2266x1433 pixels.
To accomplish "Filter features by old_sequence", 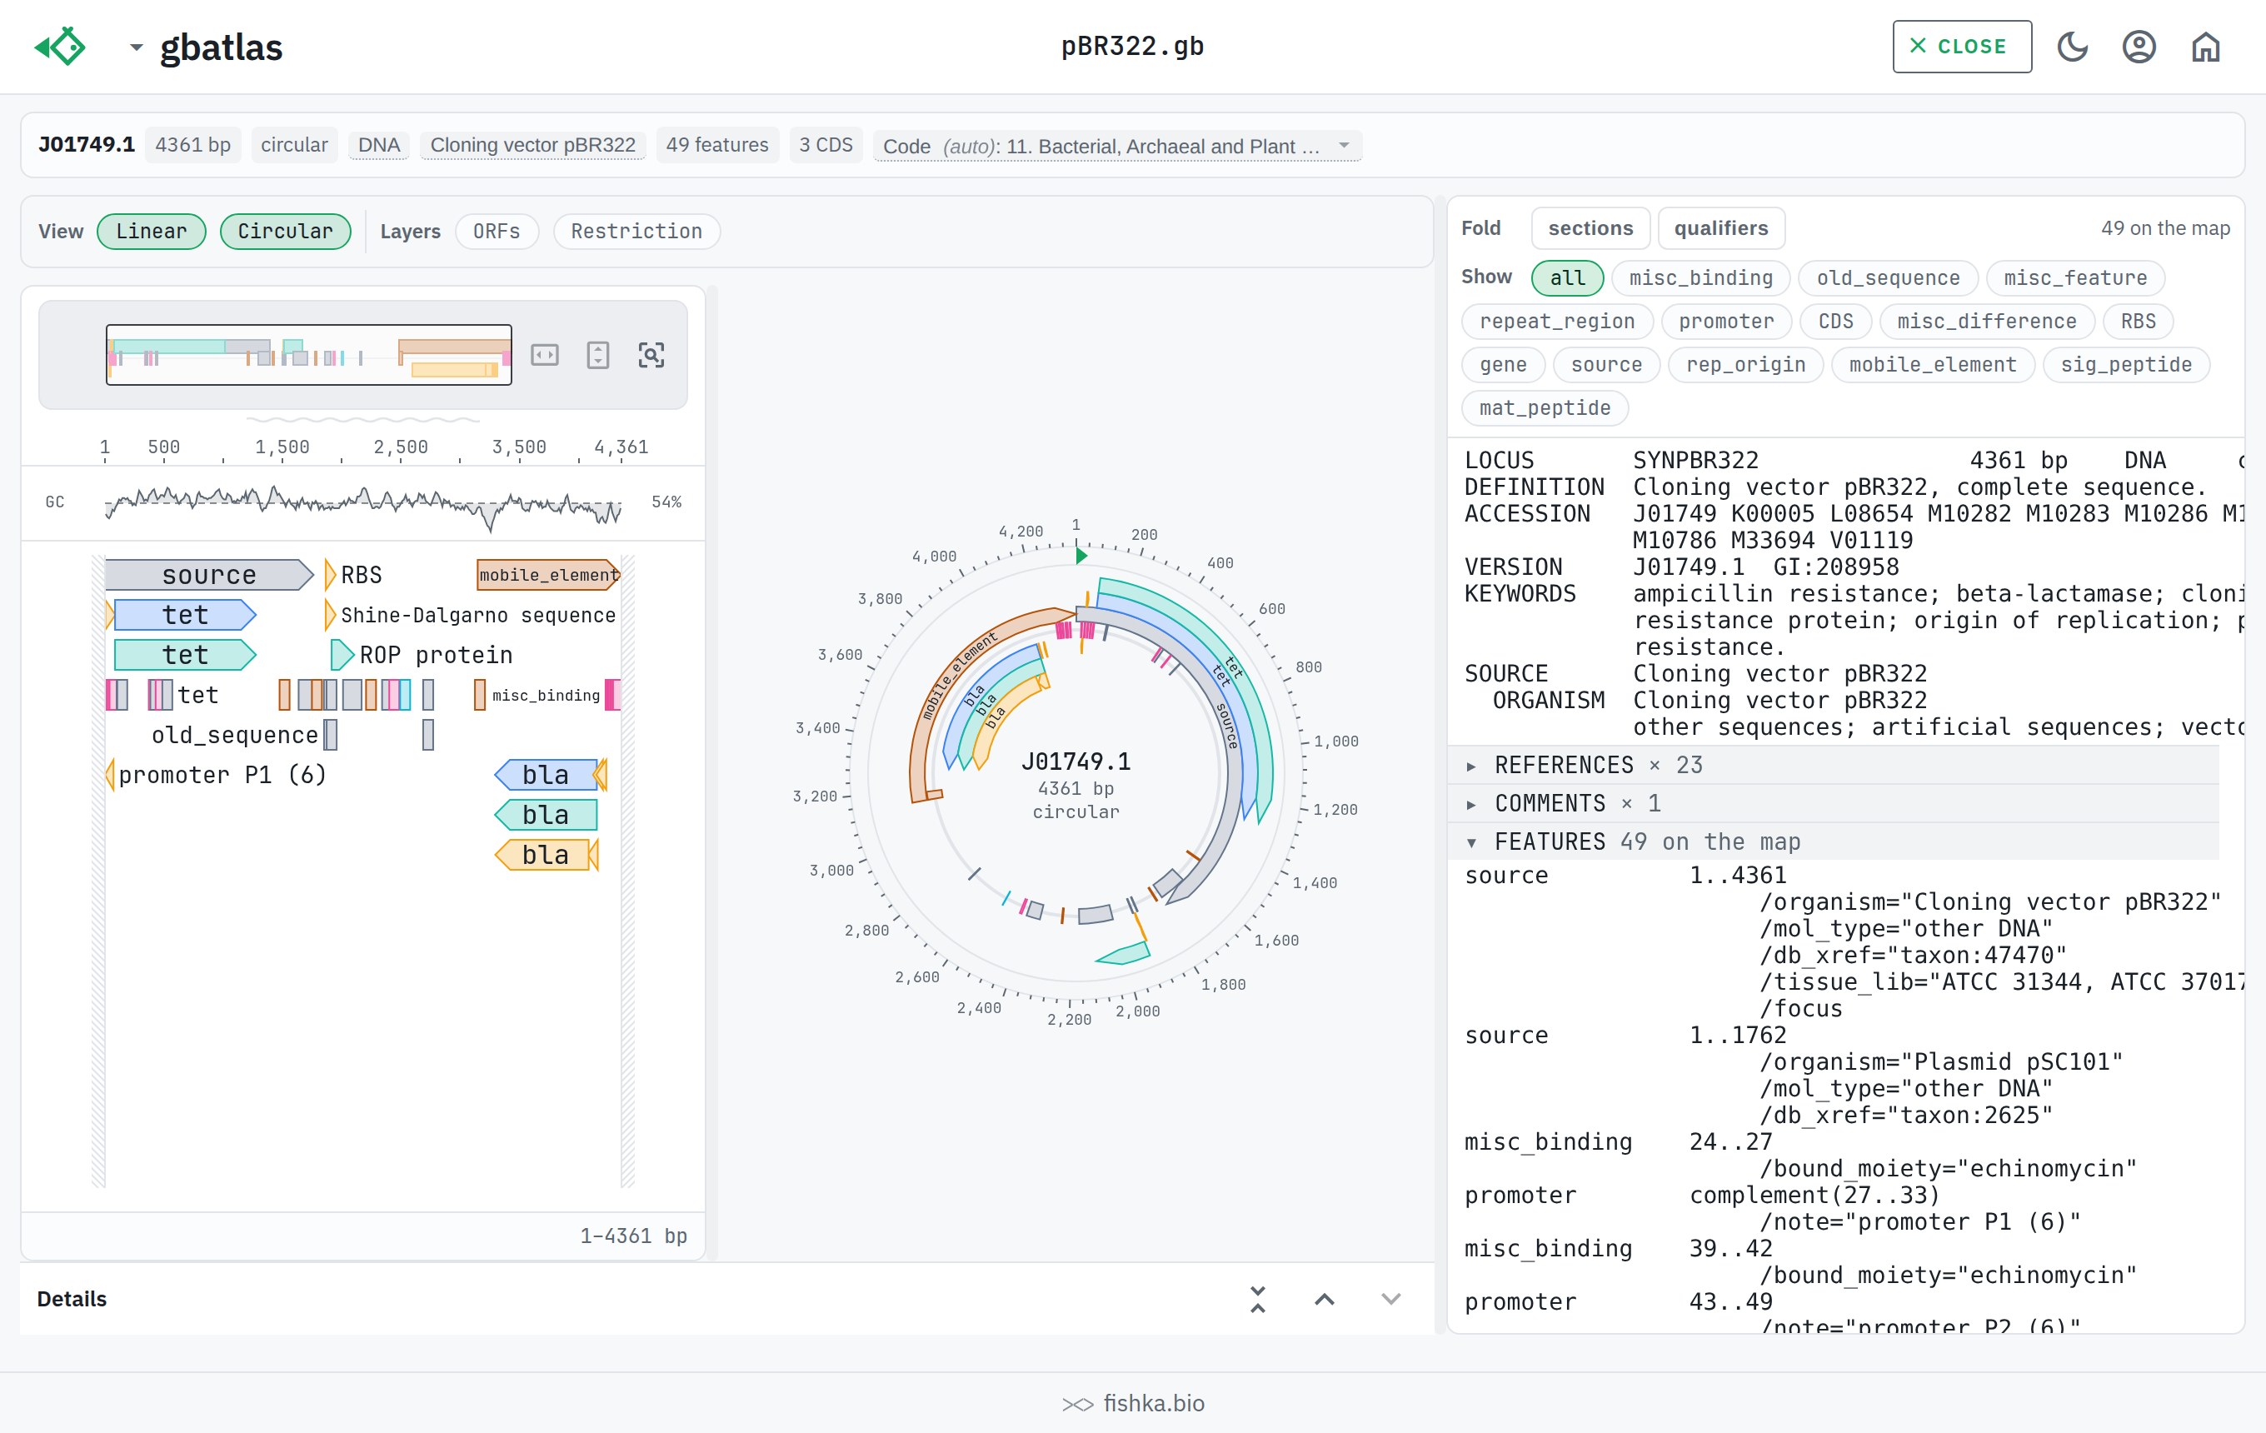I will click(x=1888, y=278).
